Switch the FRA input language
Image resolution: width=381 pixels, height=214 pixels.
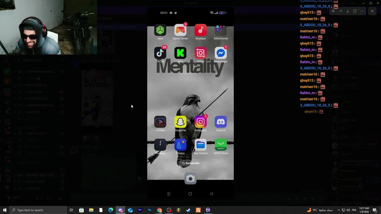(354, 210)
